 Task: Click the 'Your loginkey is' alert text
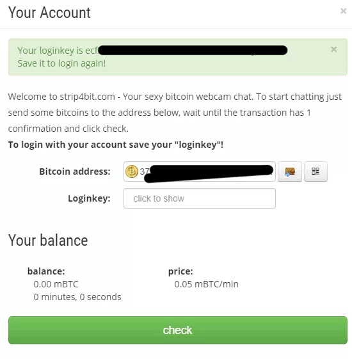point(51,51)
